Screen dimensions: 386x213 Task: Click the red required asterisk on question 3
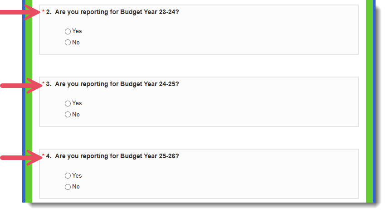44,83
